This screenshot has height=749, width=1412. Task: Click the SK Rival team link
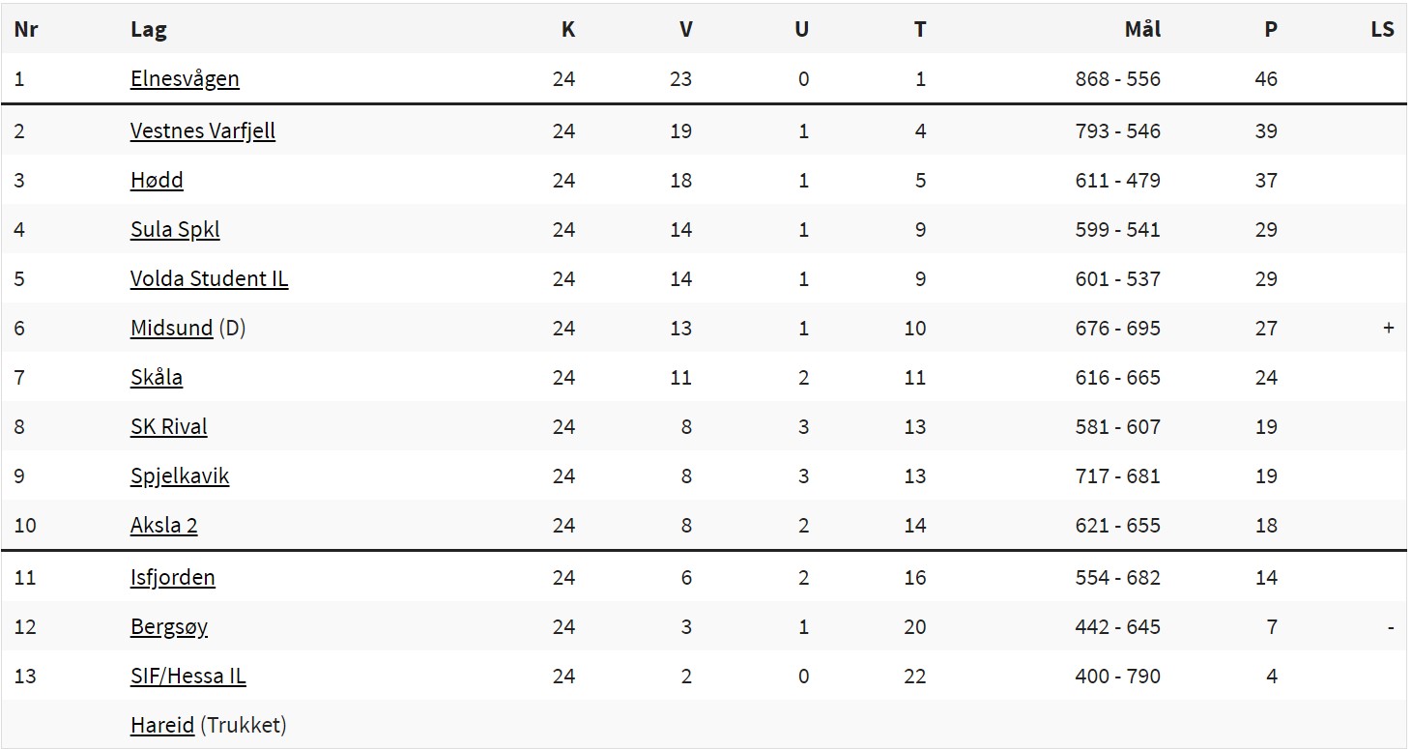click(169, 427)
